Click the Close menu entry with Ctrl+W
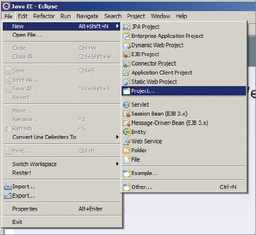This screenshot has width=256, height=235. point(62,48)
